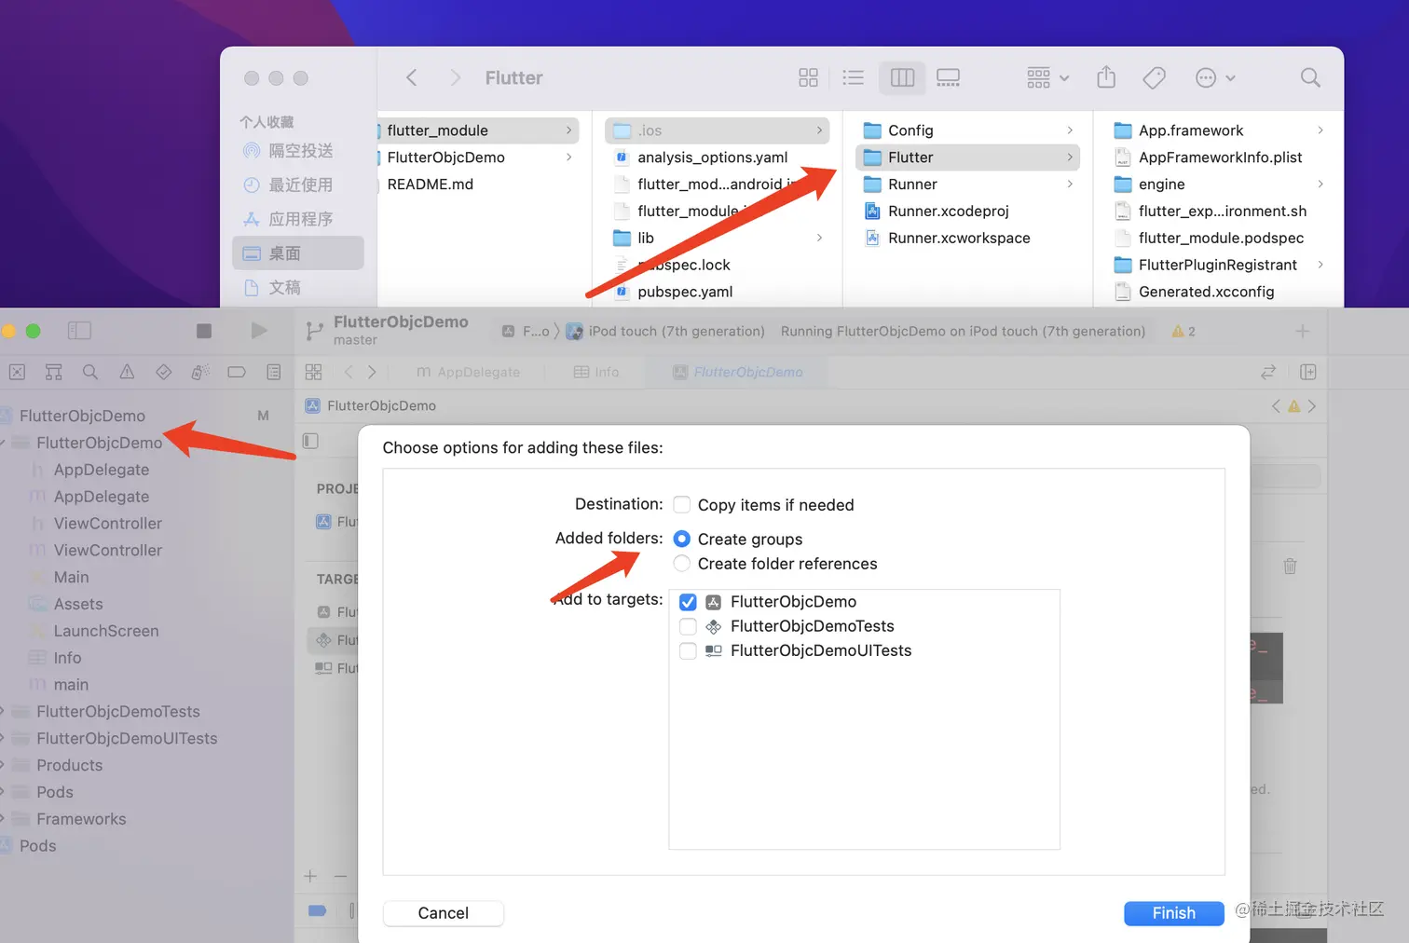Go back in Finder window

point(411,77)
